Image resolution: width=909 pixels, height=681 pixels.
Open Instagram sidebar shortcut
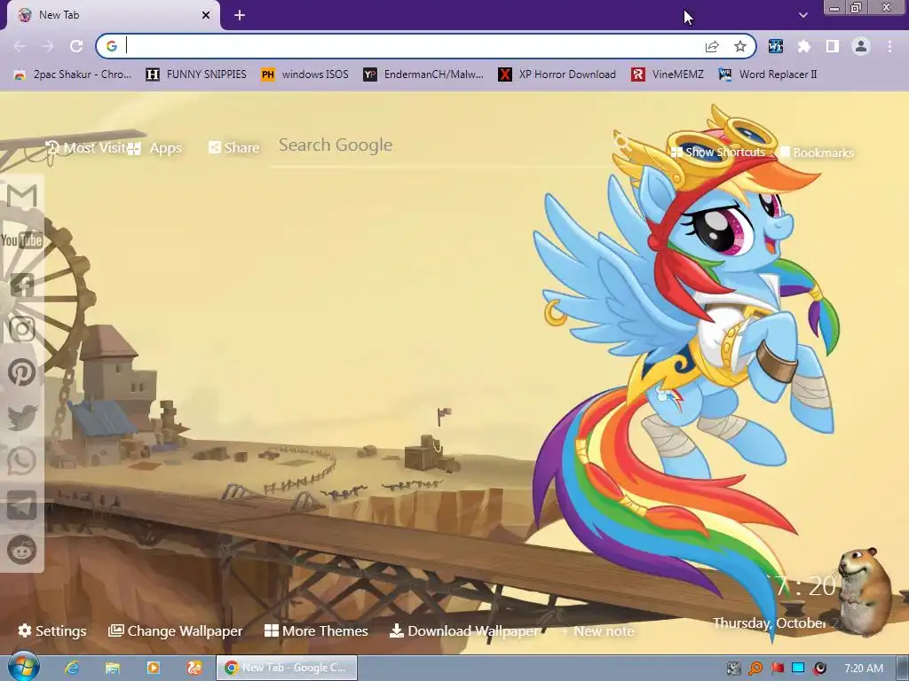(x=22, y=328)
